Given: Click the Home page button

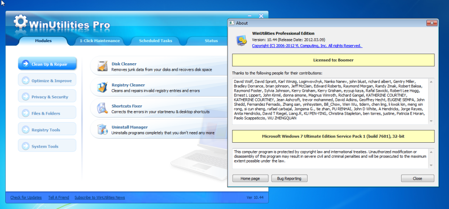Looking at the screenshot, I should pos(250,178).
